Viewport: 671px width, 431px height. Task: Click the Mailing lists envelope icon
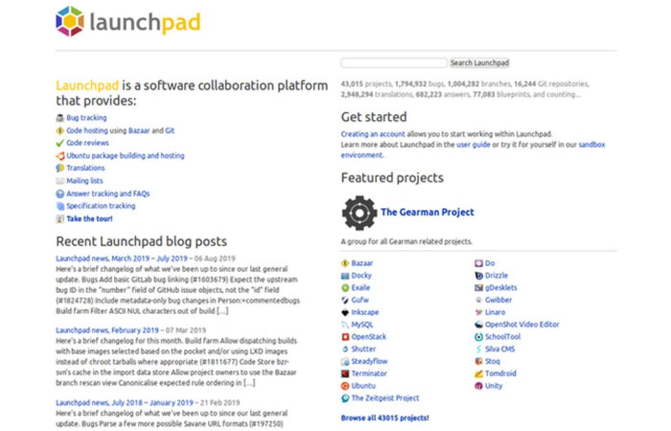[x=60, y=181]
